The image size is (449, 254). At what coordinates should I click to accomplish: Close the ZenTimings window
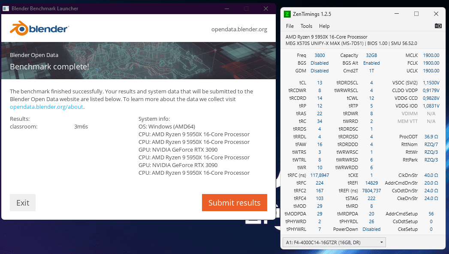click(x=436, y=14)
